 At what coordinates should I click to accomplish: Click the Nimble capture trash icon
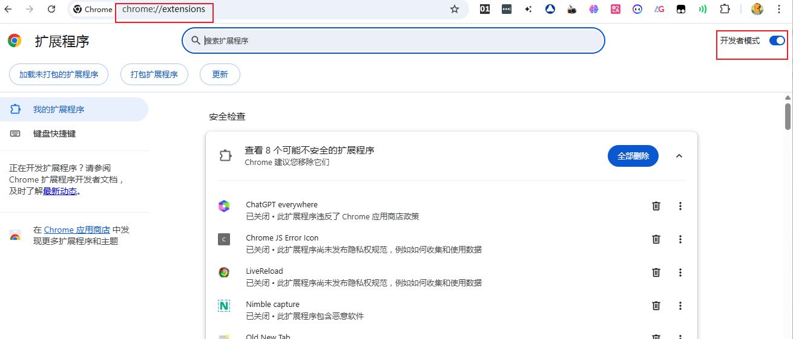pyautogui.click(x=656, y=306)
